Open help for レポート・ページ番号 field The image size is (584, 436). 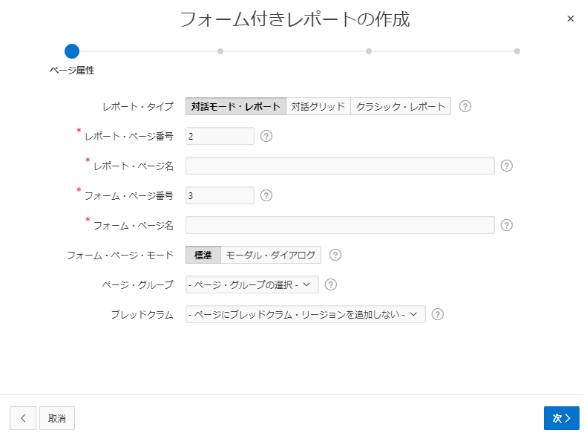click(266, 136)
